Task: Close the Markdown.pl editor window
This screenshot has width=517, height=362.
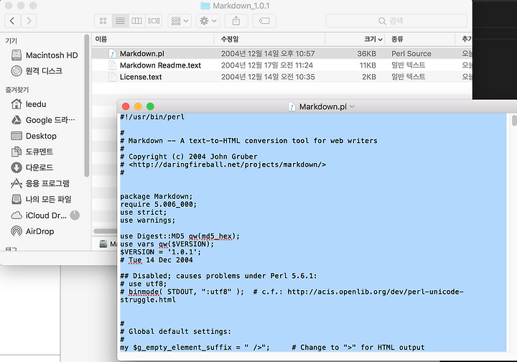Action: click(125, 106)
